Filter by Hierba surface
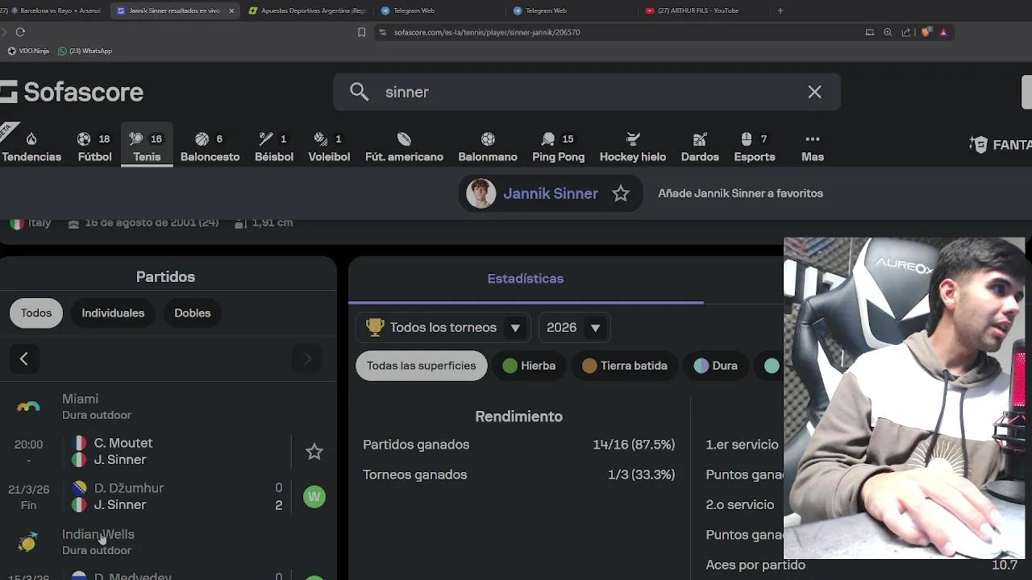 coord(530,366)
